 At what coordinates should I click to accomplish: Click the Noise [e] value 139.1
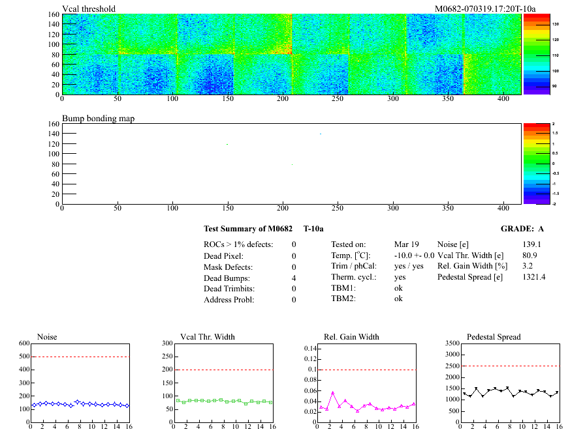click(x=531, y=244)
